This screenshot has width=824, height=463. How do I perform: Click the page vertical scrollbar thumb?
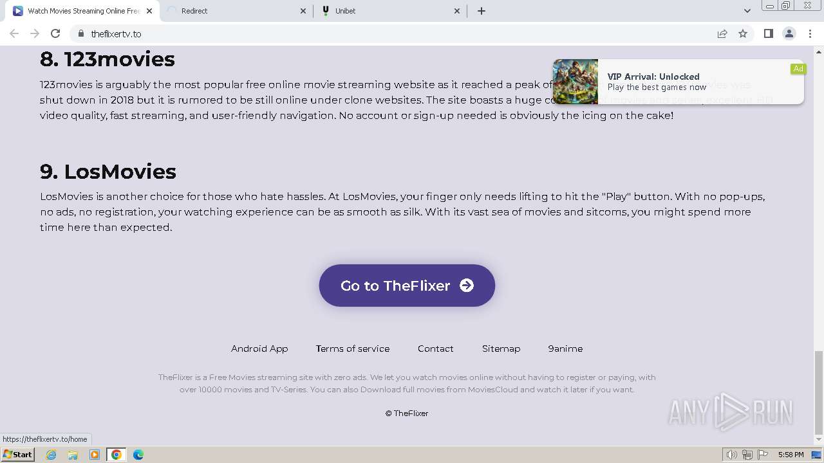819,393
